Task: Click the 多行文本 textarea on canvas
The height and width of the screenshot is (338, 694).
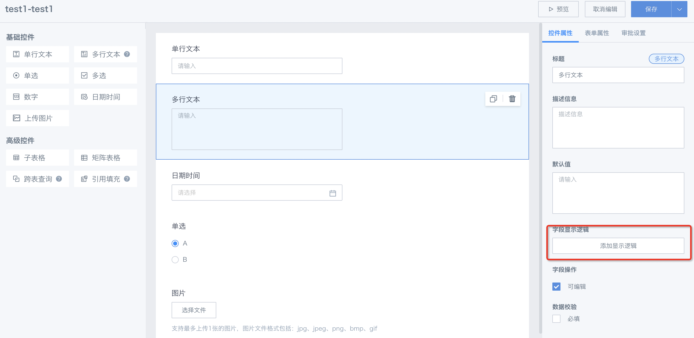Action: tap(257, 129)
